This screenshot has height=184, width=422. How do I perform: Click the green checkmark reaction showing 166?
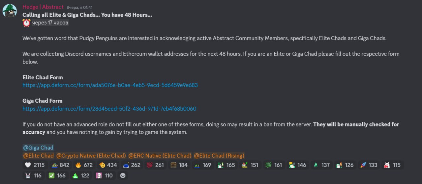[x=57, y=175]
